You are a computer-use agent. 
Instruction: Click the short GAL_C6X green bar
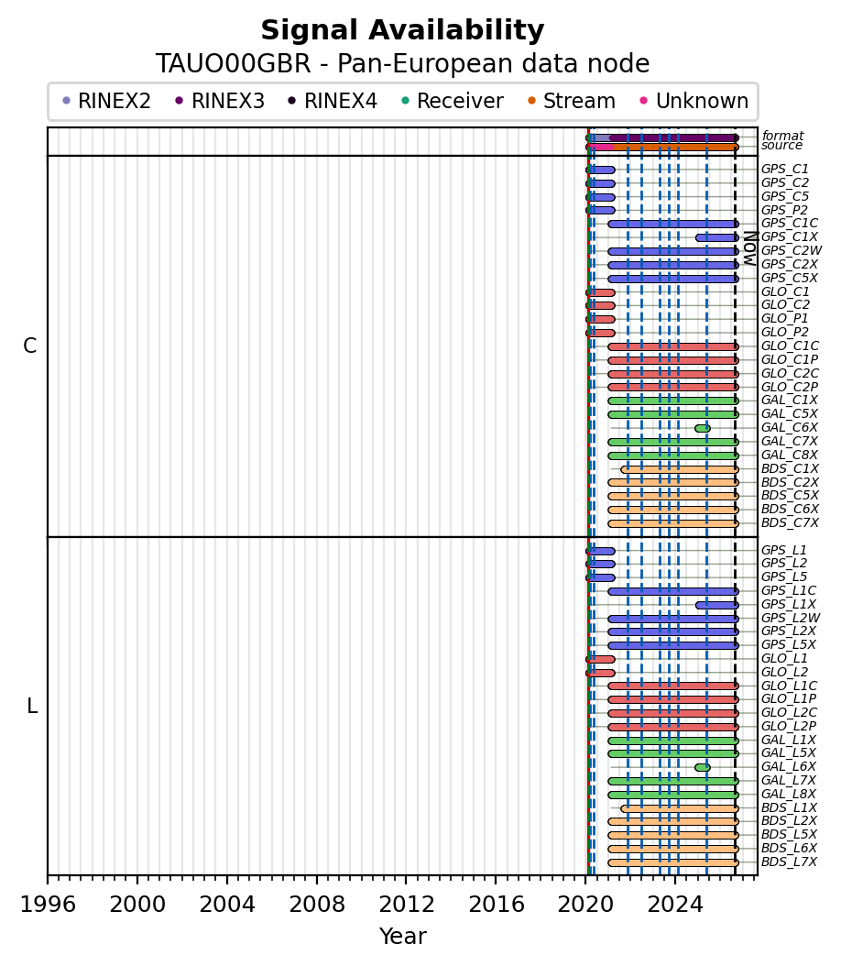[x=703, y=429]
